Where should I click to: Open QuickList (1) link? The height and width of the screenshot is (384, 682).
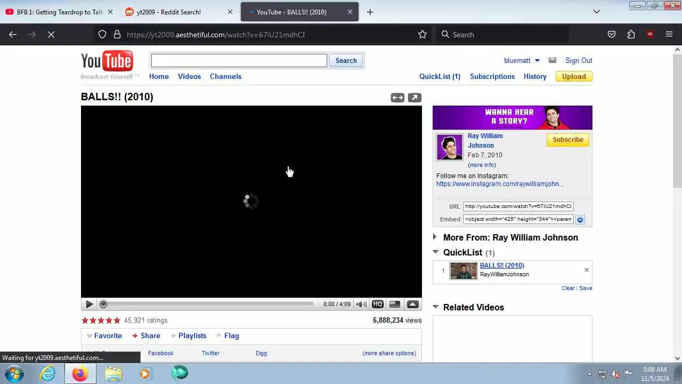[x=440, y=76]
